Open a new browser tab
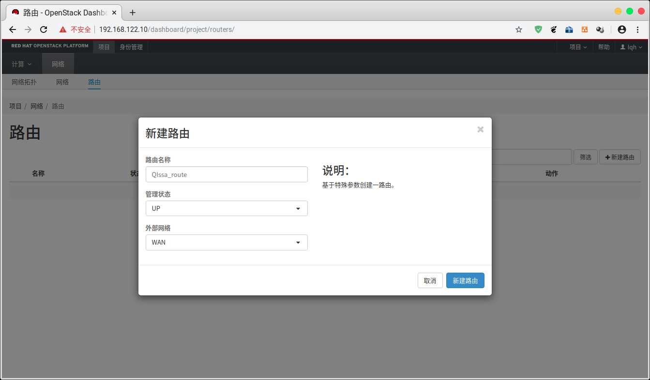 click(x=133, y=13)
